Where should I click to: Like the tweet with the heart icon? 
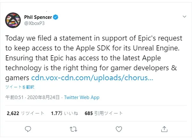119,129
